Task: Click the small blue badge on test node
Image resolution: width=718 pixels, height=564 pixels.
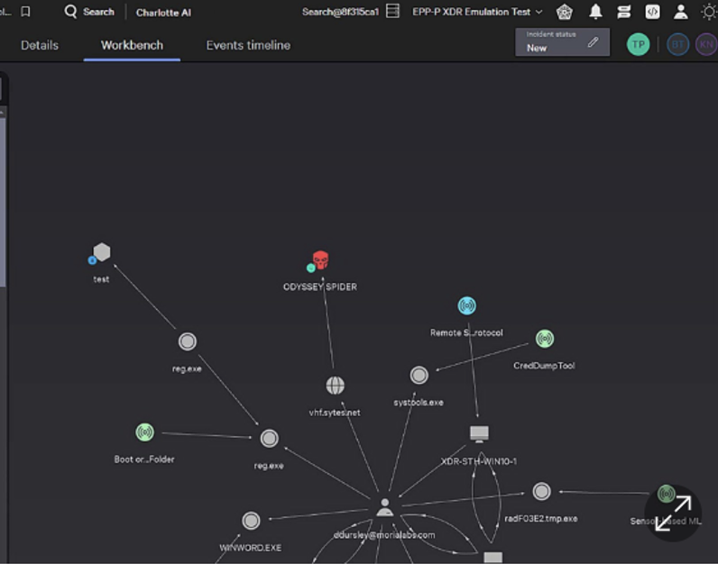Action: [92, 260]
